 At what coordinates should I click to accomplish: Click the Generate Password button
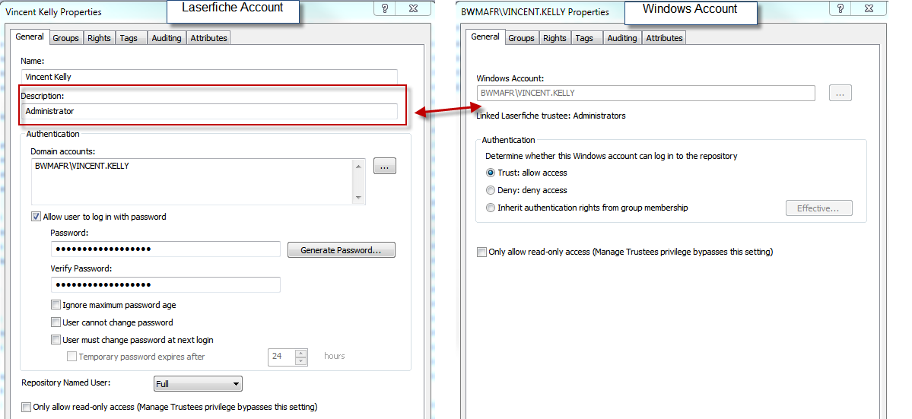342,250
